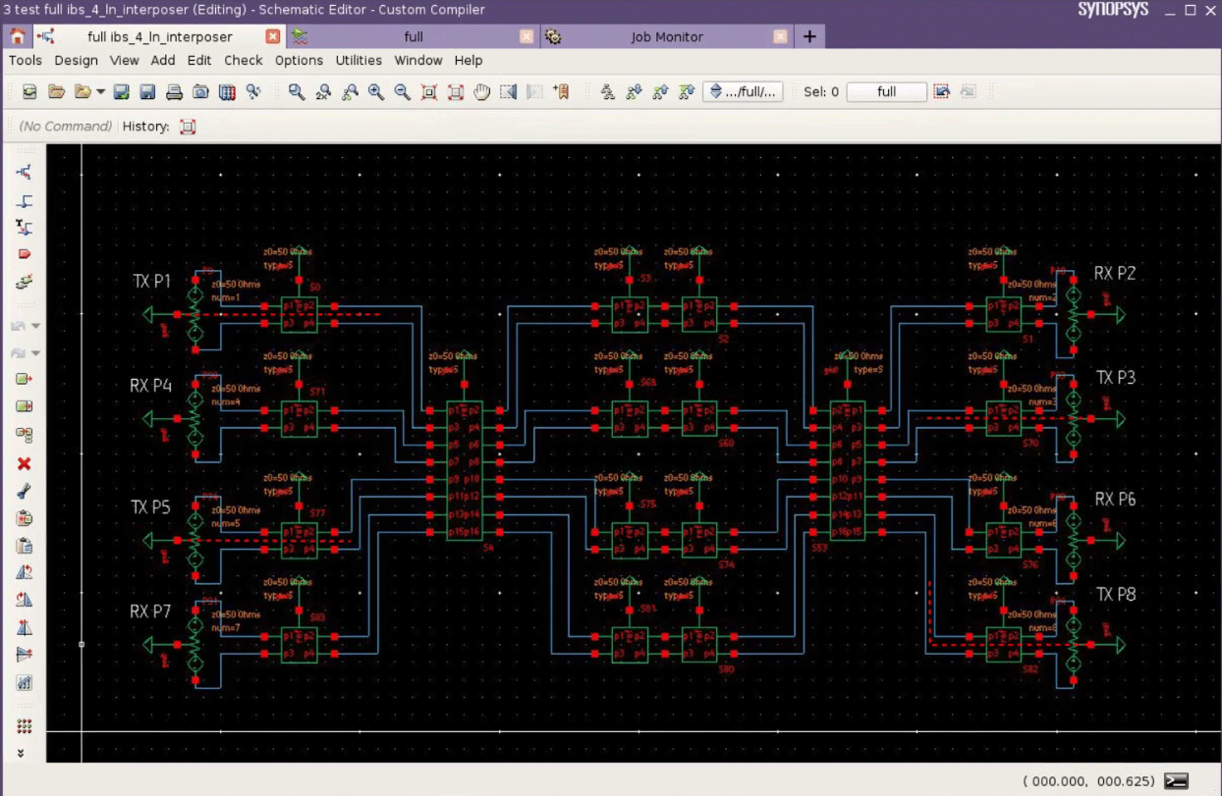Screen dimensions: 1222x796
Task: Click the delete X tool in sidebar
Action: [x=25, y=465]
